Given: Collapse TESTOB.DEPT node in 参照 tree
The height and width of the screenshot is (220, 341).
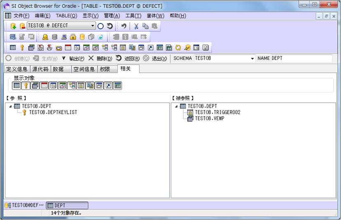Looking at the screenshot, I should pyautogui.click(x=10, y=106).
